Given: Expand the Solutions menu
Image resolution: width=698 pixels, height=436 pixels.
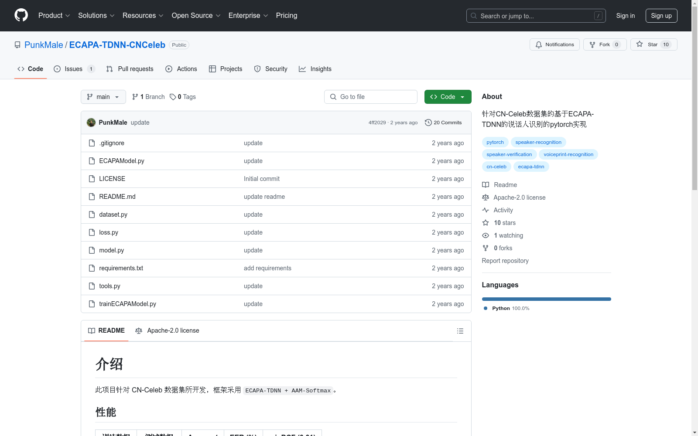Looking at the screenshot, I should [96, 15].
